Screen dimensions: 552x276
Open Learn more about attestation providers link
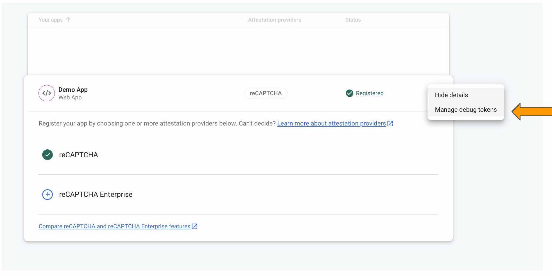click(331, 124)
